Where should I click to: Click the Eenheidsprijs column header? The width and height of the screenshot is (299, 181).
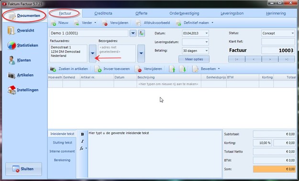tap(214, 77)
